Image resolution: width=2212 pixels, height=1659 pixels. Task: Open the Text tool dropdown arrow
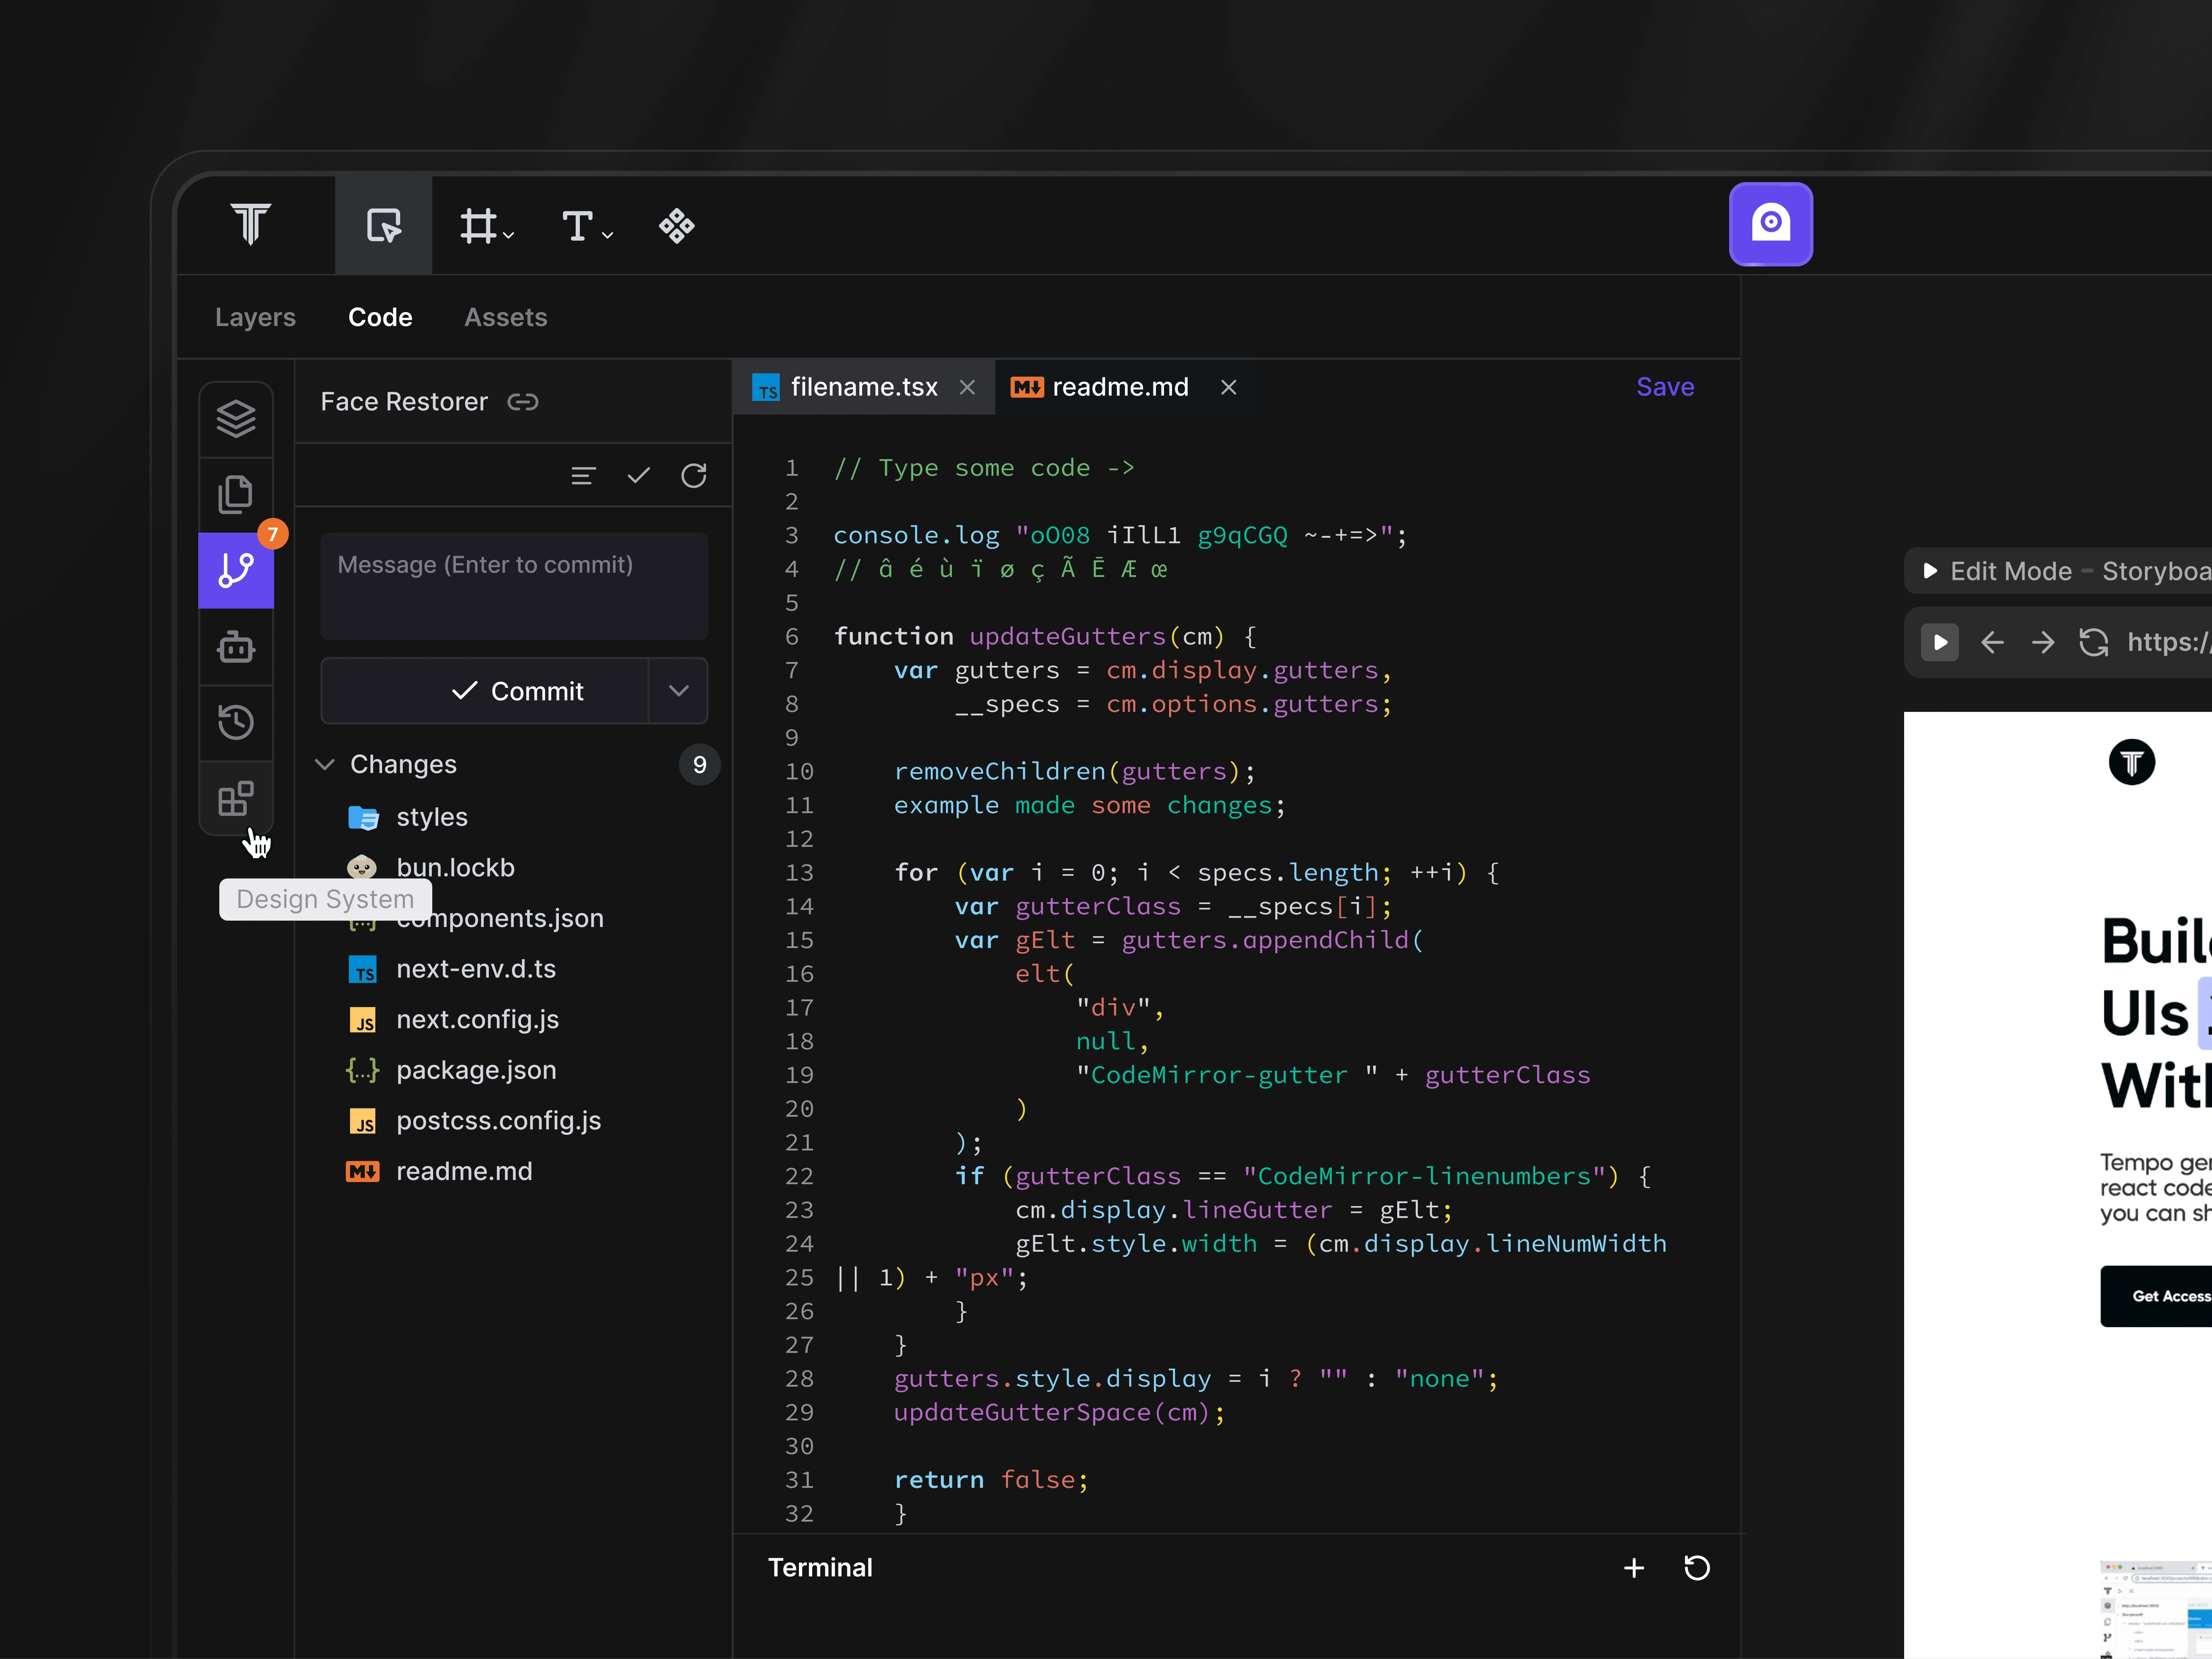coord(607,235)
